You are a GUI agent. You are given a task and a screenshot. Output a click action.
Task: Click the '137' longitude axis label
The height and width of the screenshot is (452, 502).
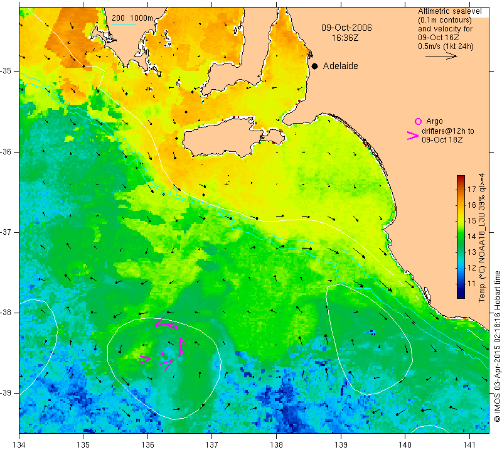click(212, 445)
